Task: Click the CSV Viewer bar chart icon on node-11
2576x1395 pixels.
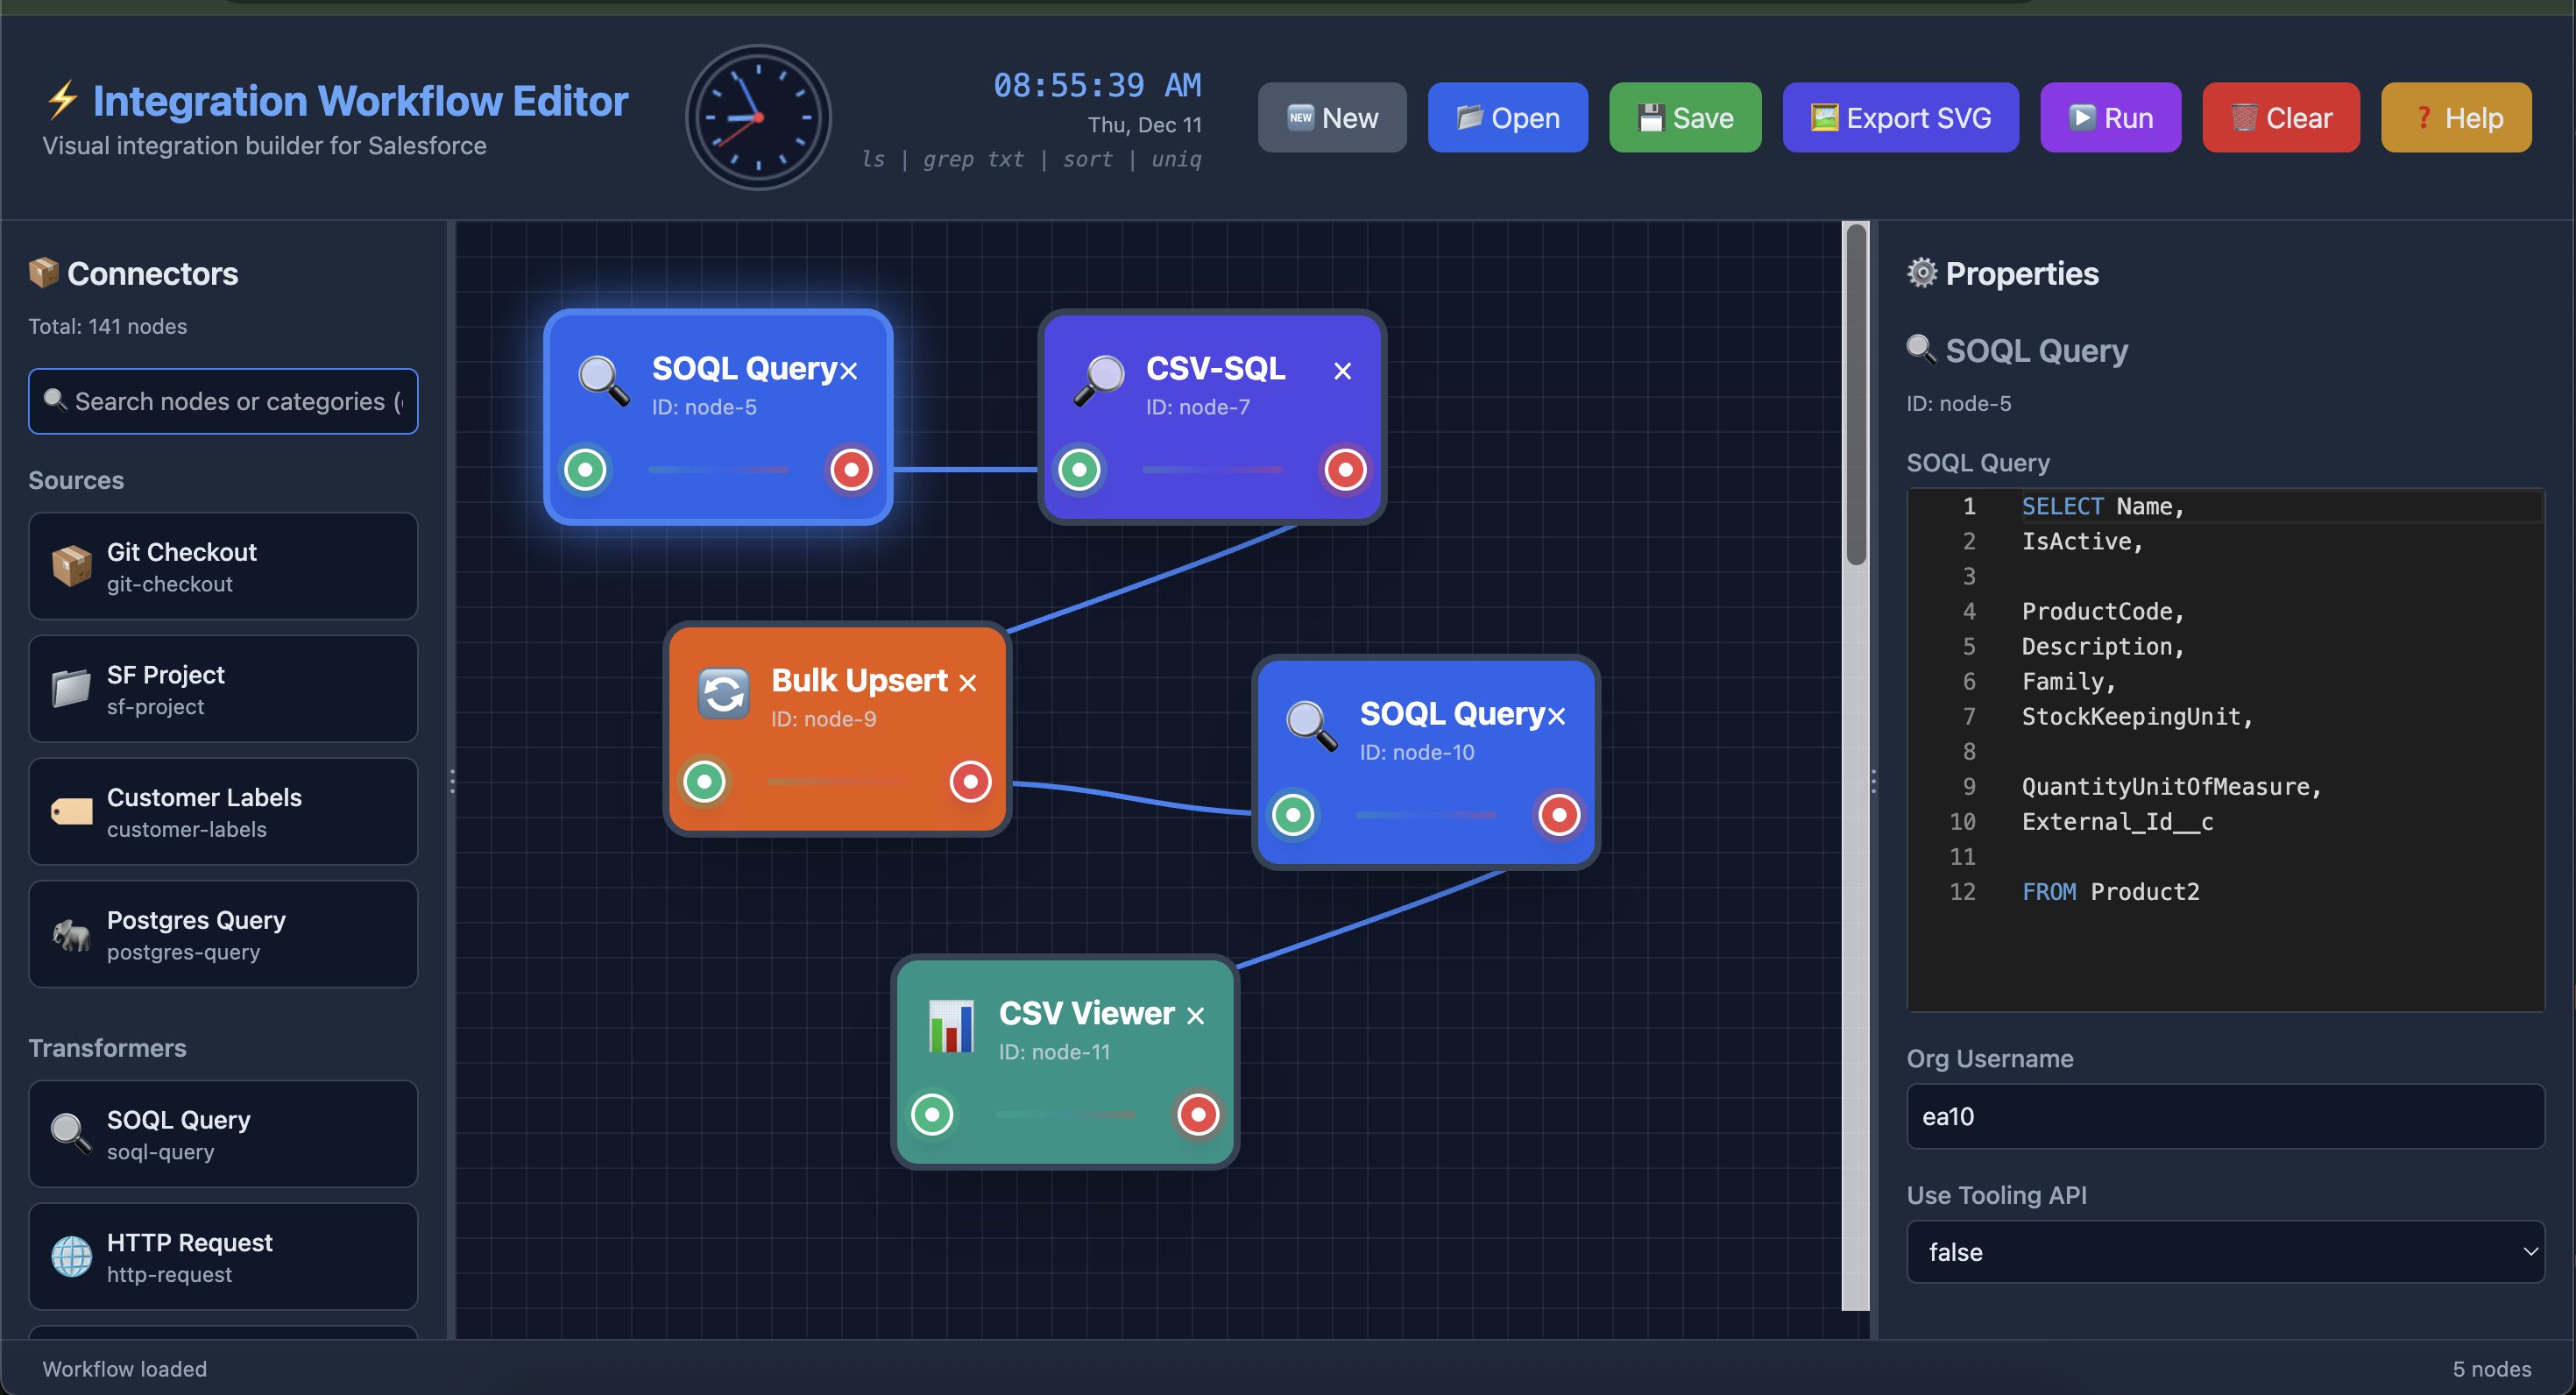Action: tap(950, 1026)
